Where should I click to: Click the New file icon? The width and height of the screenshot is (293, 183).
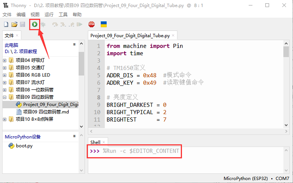pyautogui.click(x=6, y=25)
